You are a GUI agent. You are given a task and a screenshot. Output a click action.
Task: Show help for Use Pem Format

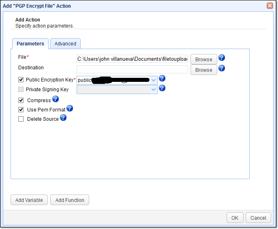70,108
